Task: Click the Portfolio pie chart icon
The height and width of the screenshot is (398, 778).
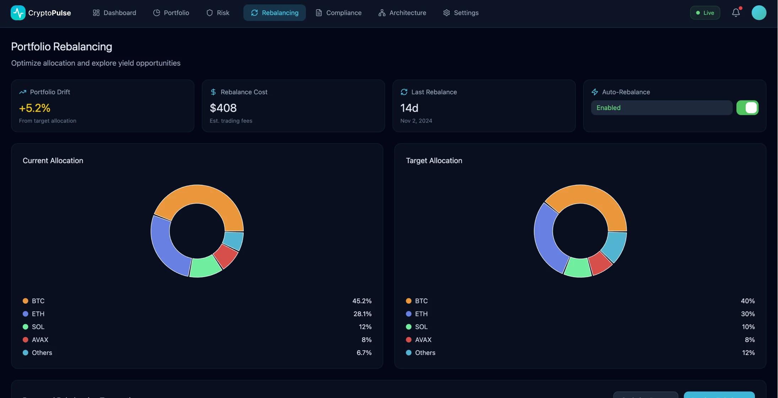Action: [157, 13]
